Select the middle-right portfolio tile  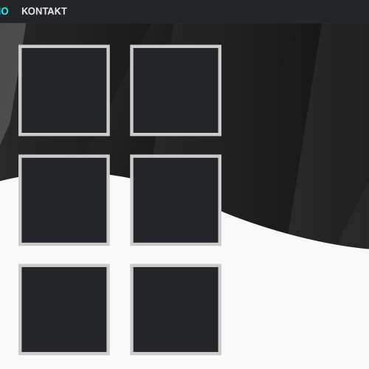pos(176,200)
